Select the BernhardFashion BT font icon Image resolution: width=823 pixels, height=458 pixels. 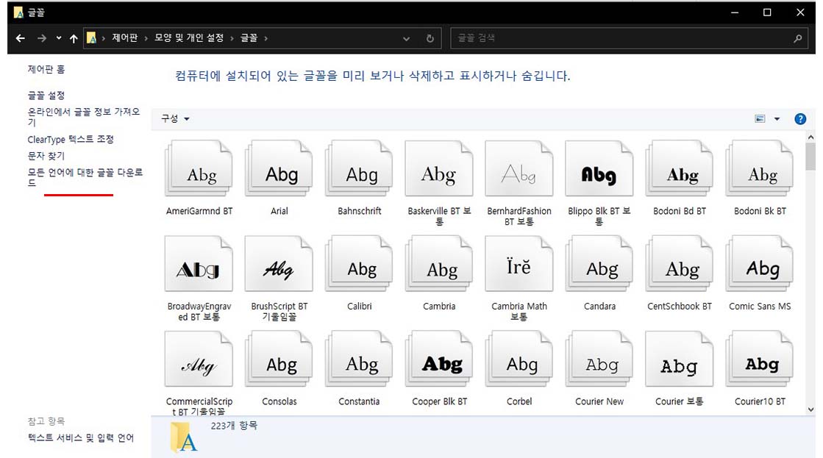(519, 169)
